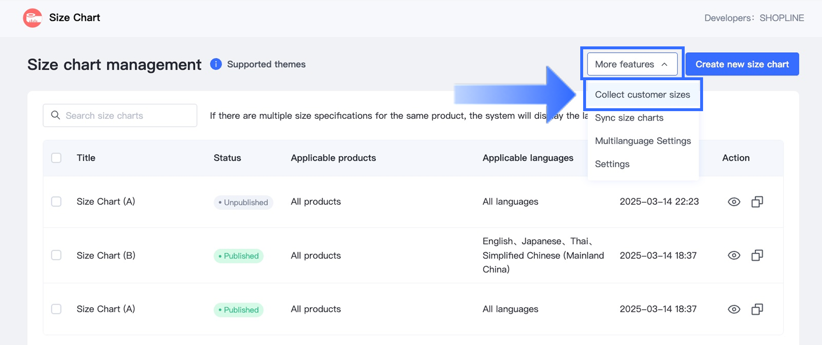
Task: Duplicate the unpublished Size Chart (A)
Action: (757, 202)
